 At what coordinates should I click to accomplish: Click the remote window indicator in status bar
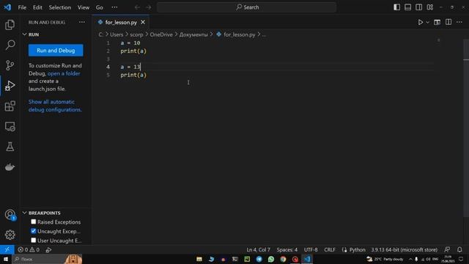pyautogui.click(x=7, y=249)
